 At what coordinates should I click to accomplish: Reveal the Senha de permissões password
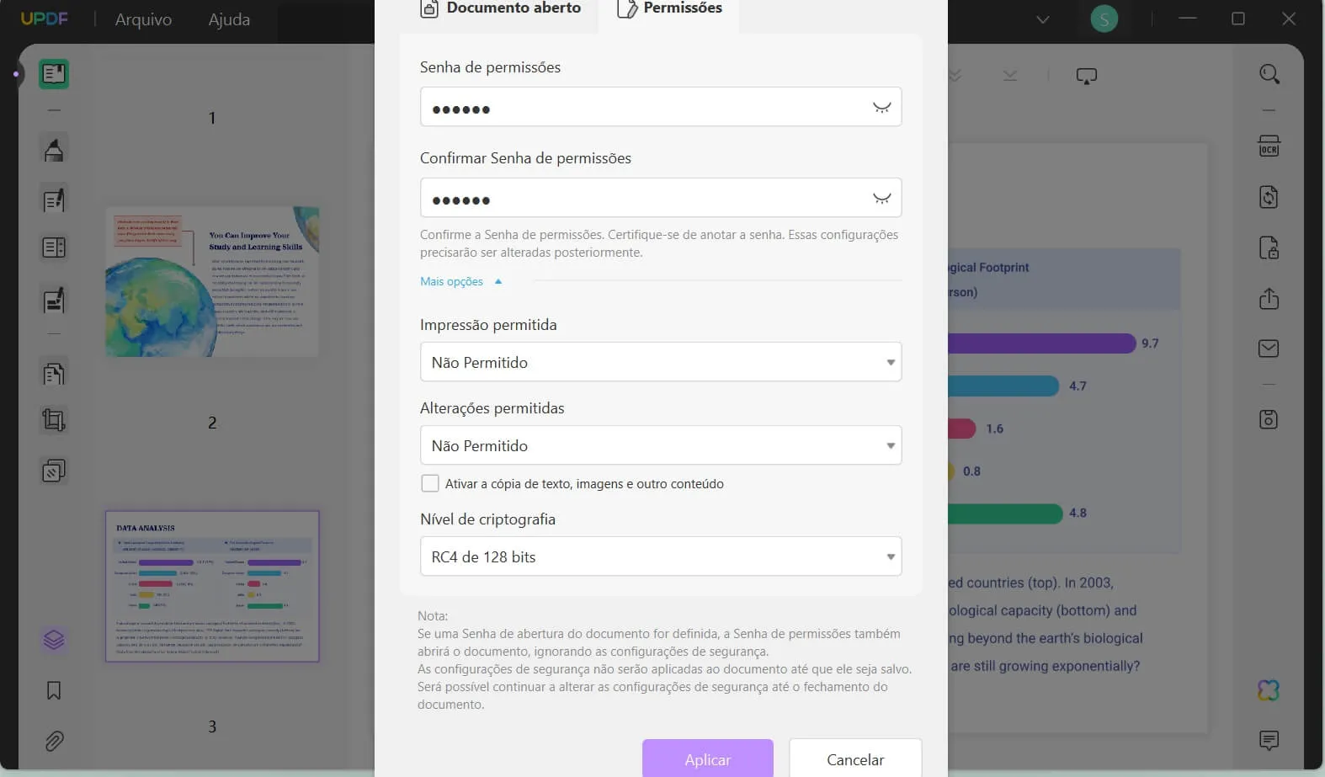tap(881, 107)
